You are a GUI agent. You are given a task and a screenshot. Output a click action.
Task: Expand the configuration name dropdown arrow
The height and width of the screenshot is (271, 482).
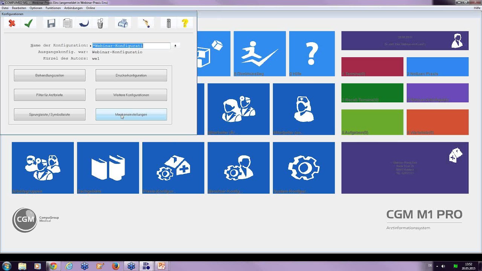pos(175,46)
